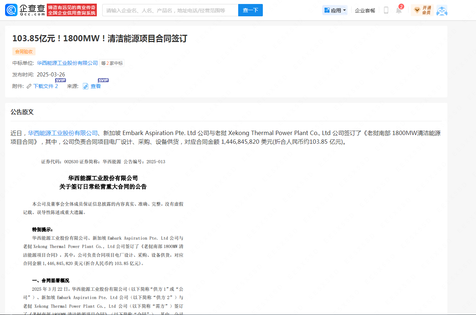Click 开通会员 membership button

(x=422, y=10)
